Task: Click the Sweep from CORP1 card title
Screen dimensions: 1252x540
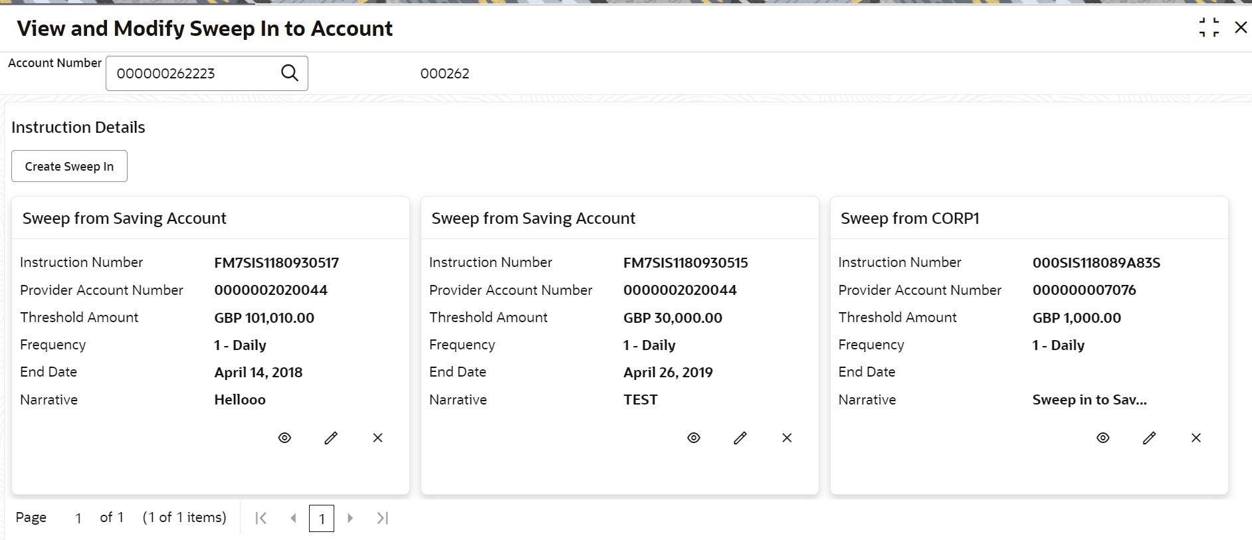Action: [x=910, y=219]
